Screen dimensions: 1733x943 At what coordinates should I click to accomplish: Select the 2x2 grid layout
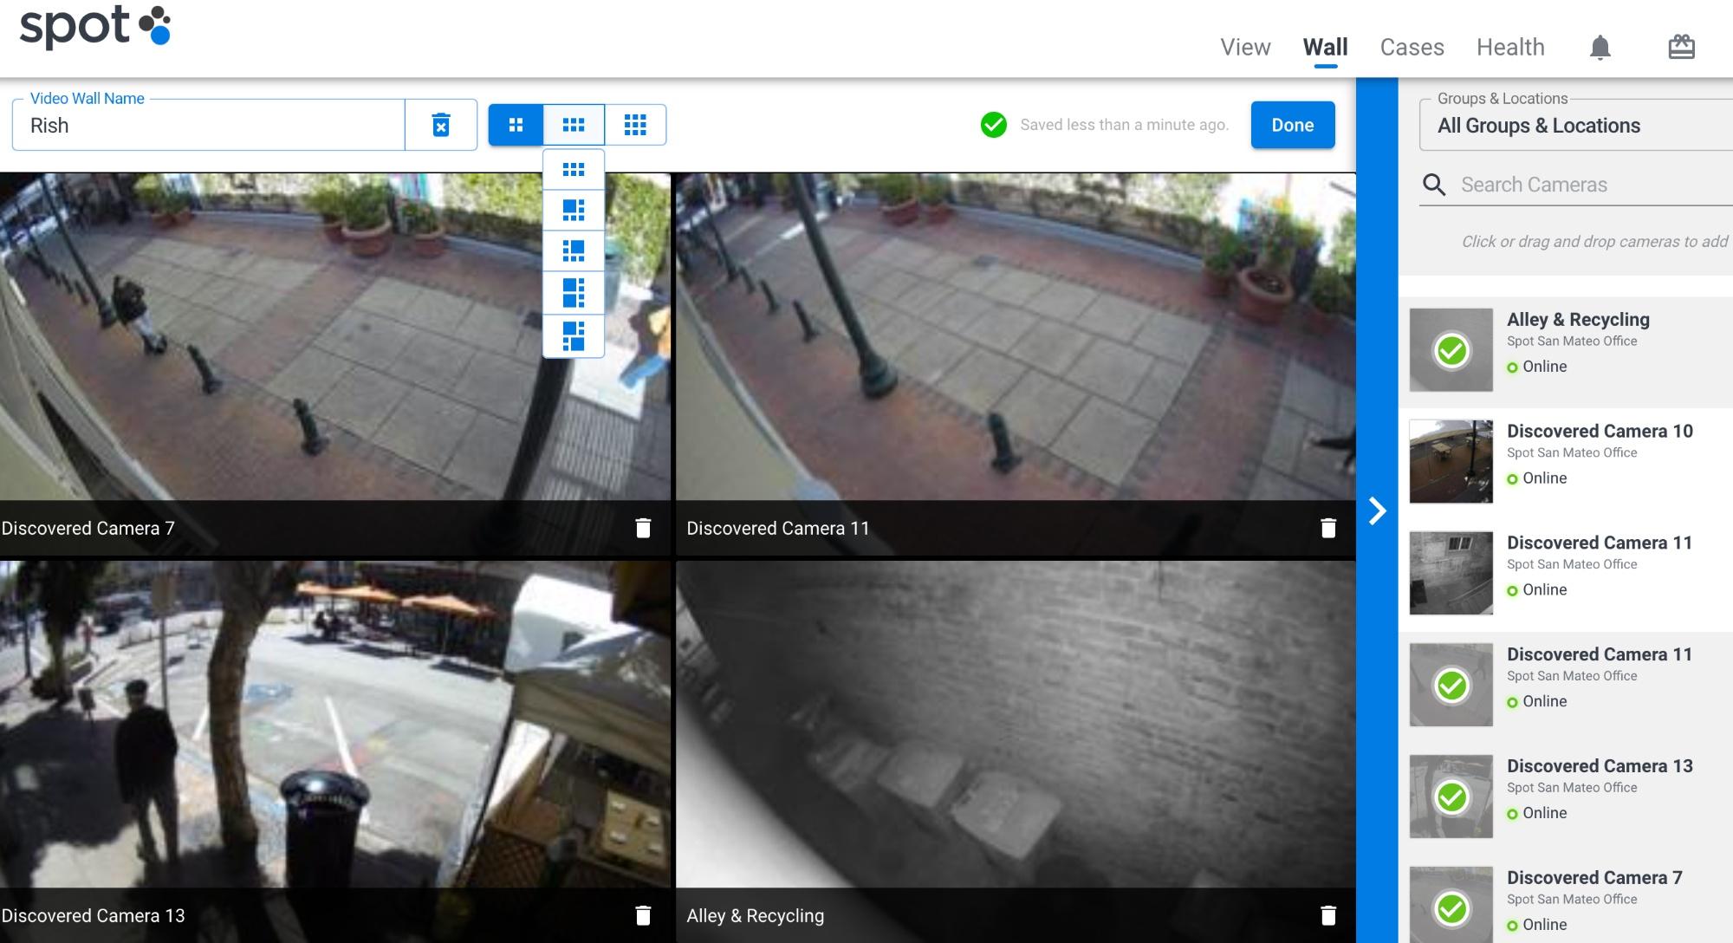pyautogui.click(x=516, y=125)
